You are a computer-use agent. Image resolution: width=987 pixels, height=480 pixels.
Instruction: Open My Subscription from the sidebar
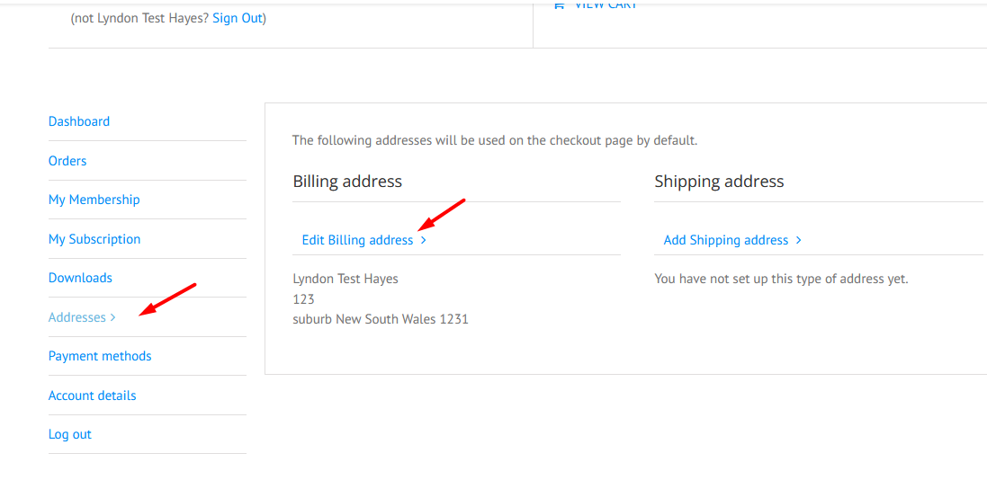94,239
